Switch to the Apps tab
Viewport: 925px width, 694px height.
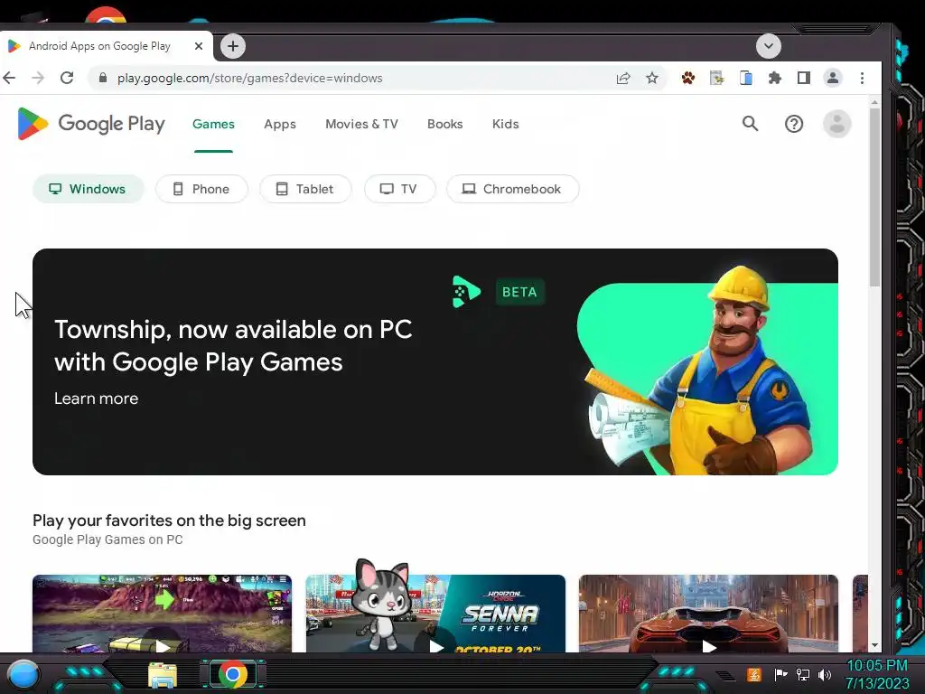point(280,124)
